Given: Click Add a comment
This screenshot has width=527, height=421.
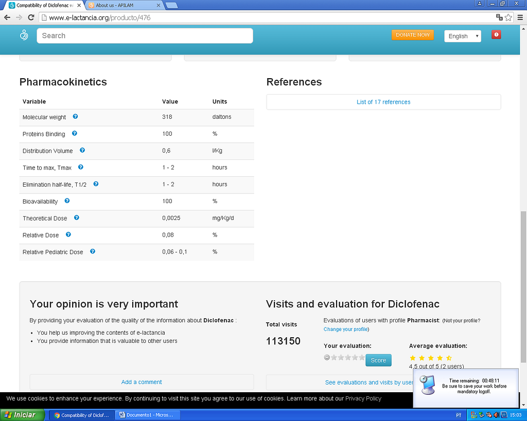Looking at the screenshot, I should pyautogui.click(x=142, y=382).
